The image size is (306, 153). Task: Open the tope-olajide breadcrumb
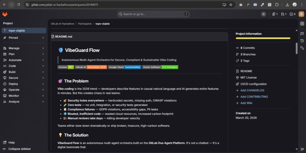(103, 24)
